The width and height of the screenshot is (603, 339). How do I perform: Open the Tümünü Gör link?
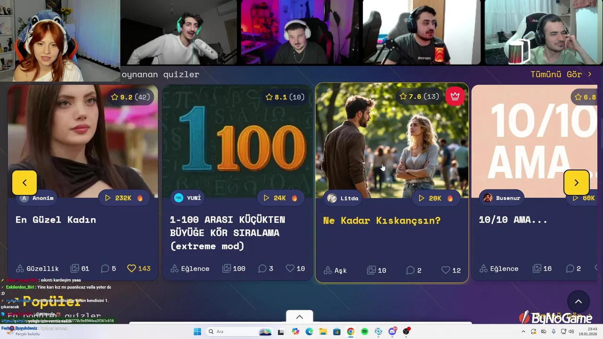(x=561, y=74)
